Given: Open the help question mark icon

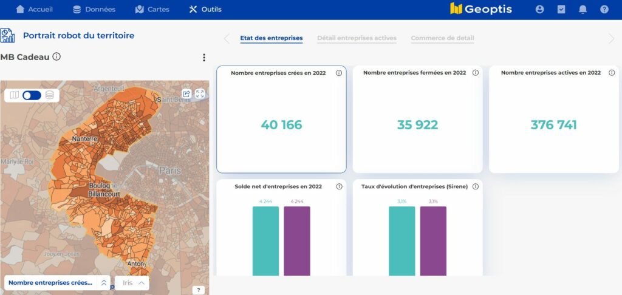Looking at the screenshot, I should pos(604,9).
